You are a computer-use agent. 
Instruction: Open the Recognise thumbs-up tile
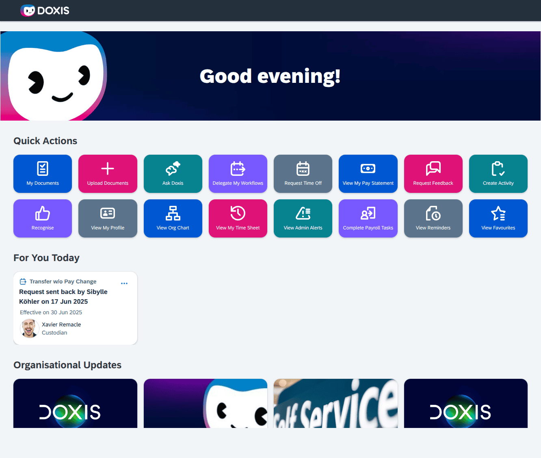click(43, 218)
